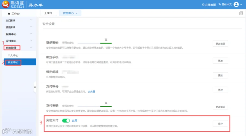Click the 支付帐号 label
This screenshot has height=136, width=246.
[52, 86]
